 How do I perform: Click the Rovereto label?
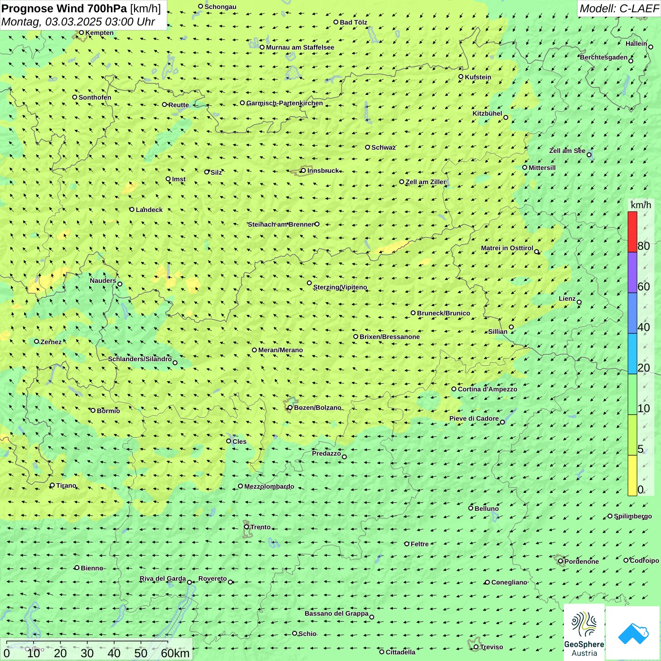click(x=212, y=578)
